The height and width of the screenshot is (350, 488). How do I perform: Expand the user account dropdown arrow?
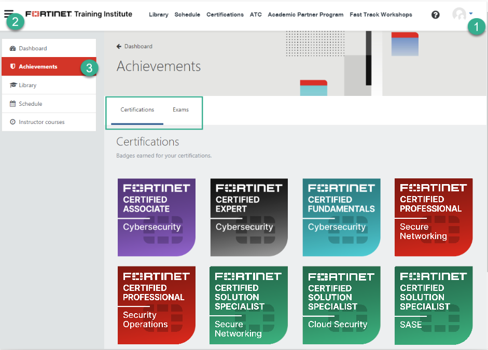(471, 13)
